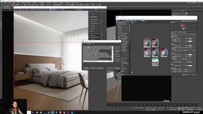The height and width of the screenshot is (114, 203).
Task: Click Erase in the VFB toolbar
Action: [x=39, y=9]
